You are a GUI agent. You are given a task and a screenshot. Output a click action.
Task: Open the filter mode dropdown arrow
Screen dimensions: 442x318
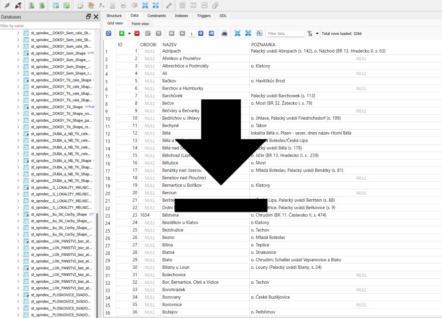tap(317, 34)
